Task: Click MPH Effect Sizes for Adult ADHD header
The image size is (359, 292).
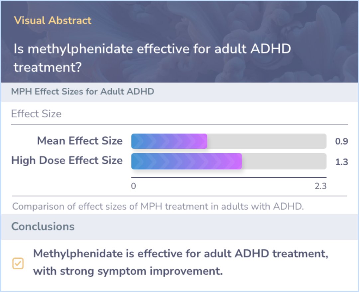Action: coord(83,91)
